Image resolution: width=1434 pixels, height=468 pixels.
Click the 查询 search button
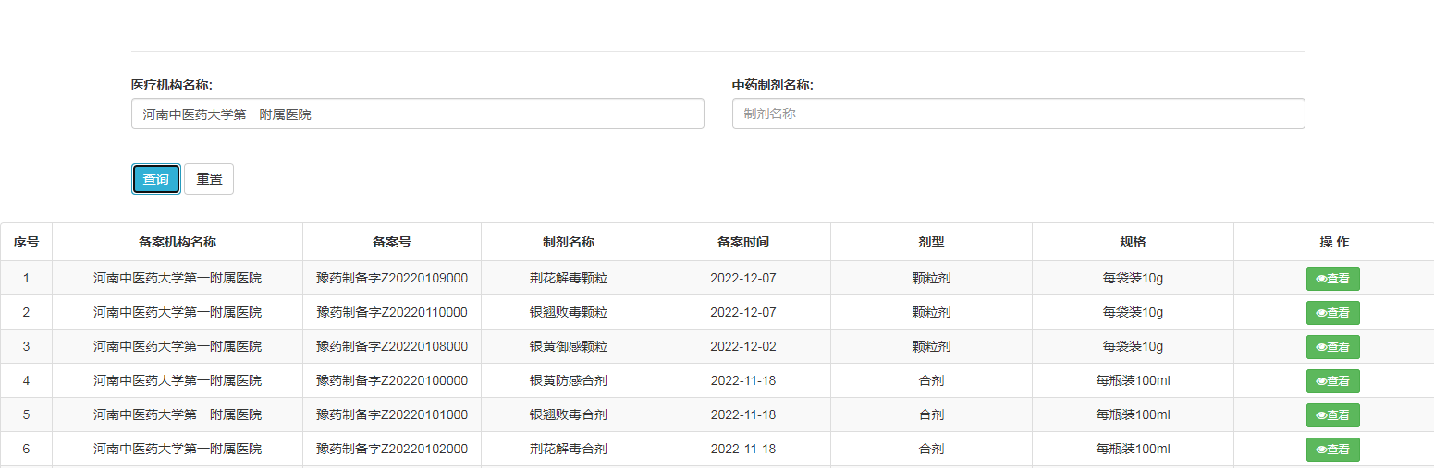pos(155,179)
